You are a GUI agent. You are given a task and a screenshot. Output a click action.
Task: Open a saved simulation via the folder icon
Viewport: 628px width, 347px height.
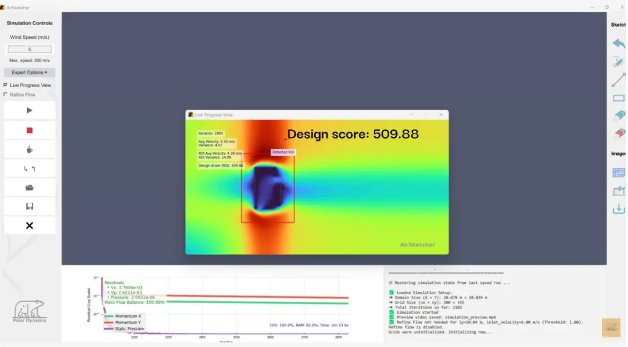coord(30,187)
